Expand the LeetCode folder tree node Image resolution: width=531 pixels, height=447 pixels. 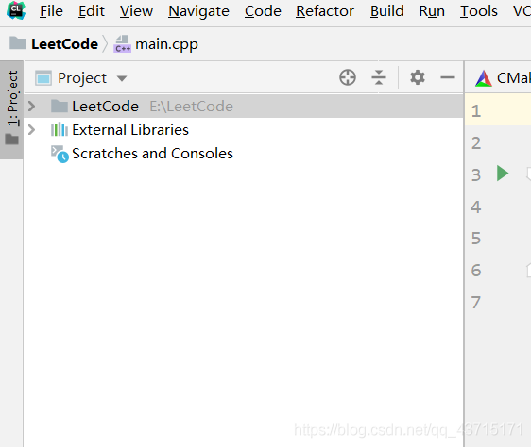coord(31,107)
